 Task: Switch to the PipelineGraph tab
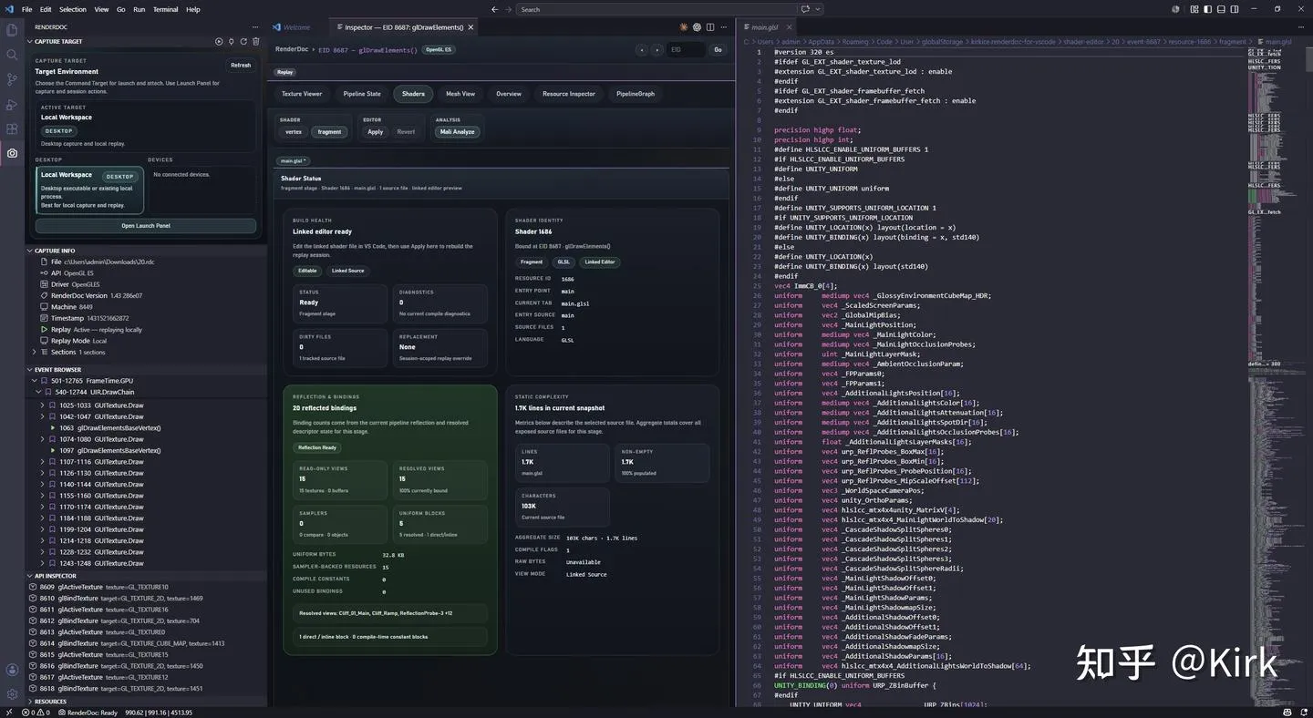636,94
